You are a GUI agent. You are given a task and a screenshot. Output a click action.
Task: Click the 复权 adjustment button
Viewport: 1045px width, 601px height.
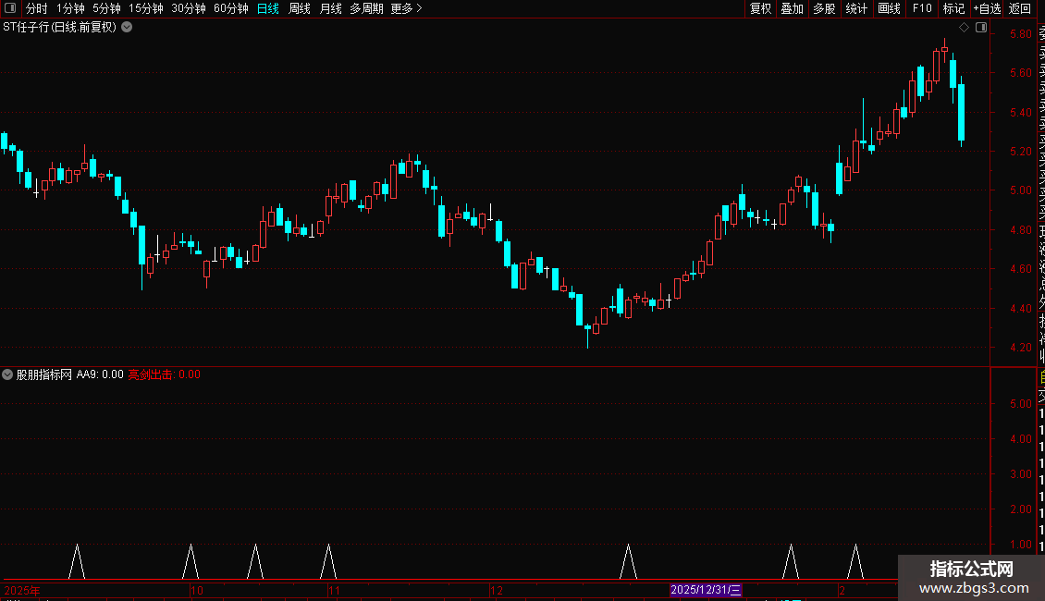[x=760, y=8]
